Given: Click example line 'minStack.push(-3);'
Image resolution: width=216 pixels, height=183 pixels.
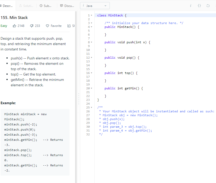Looking at the screenshot, I should click(21, 135).
